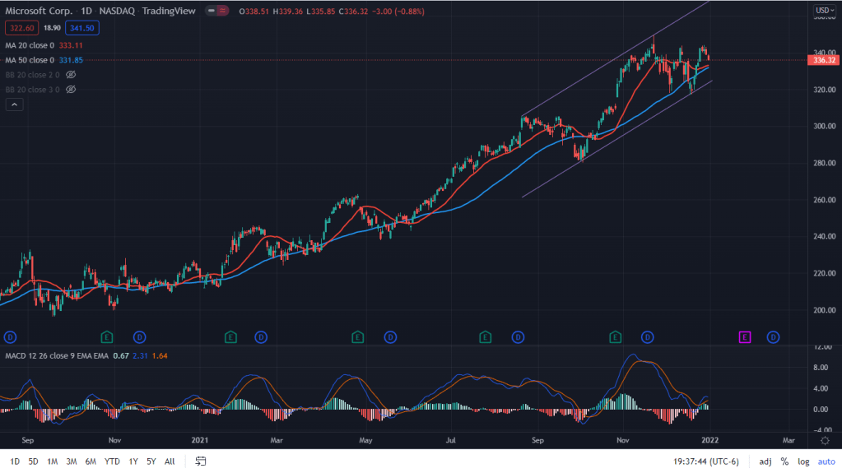Click the go-to-date calendar icon
Viewport: 842px width, 473px height.
coord(200,461)
